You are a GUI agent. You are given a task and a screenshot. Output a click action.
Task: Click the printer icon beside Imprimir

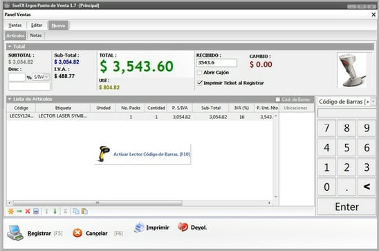[x=139, y=227]
